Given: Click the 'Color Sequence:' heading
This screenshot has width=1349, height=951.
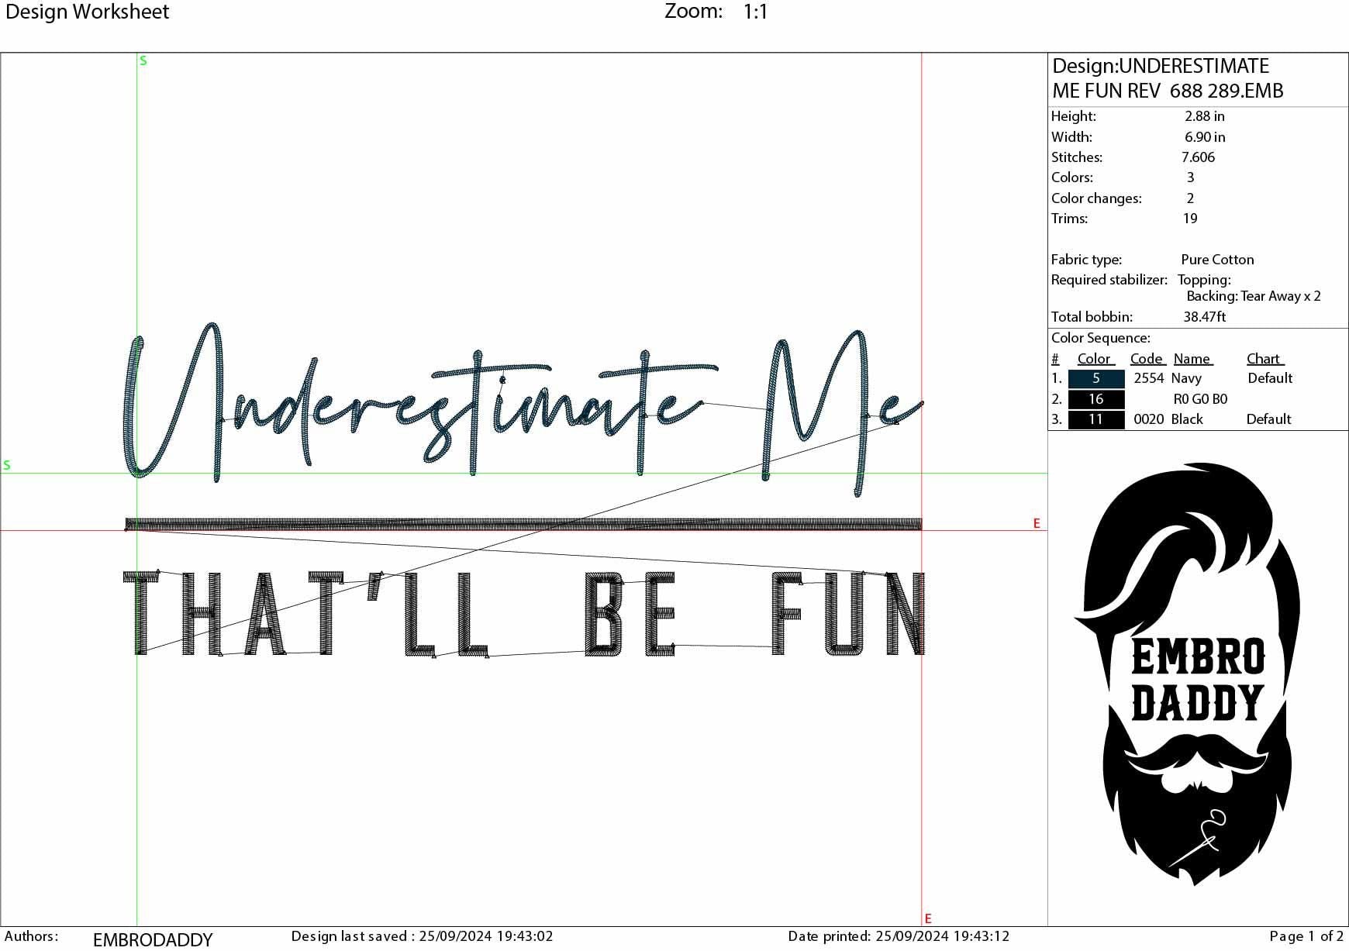Looking at the screenshot, I should (x=1101, y=338).
